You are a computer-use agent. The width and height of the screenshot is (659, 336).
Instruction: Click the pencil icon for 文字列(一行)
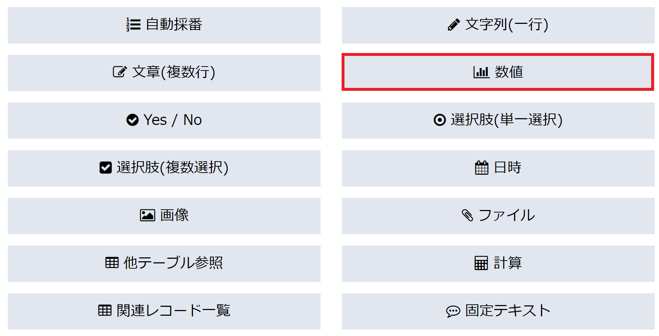[453, 25]
